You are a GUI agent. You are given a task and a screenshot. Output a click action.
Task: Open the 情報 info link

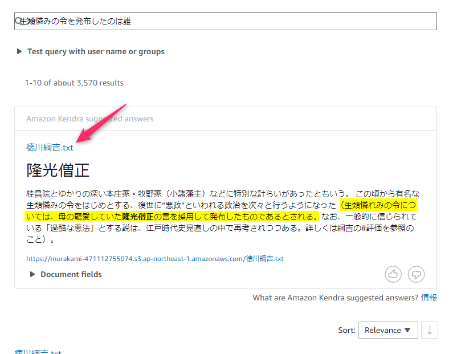click(429, 298)
